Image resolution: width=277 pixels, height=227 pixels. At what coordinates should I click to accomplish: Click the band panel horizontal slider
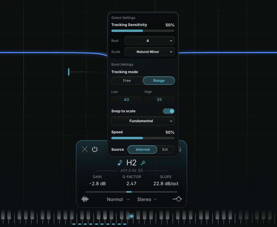pyautogui.click(x=131, y=192)
